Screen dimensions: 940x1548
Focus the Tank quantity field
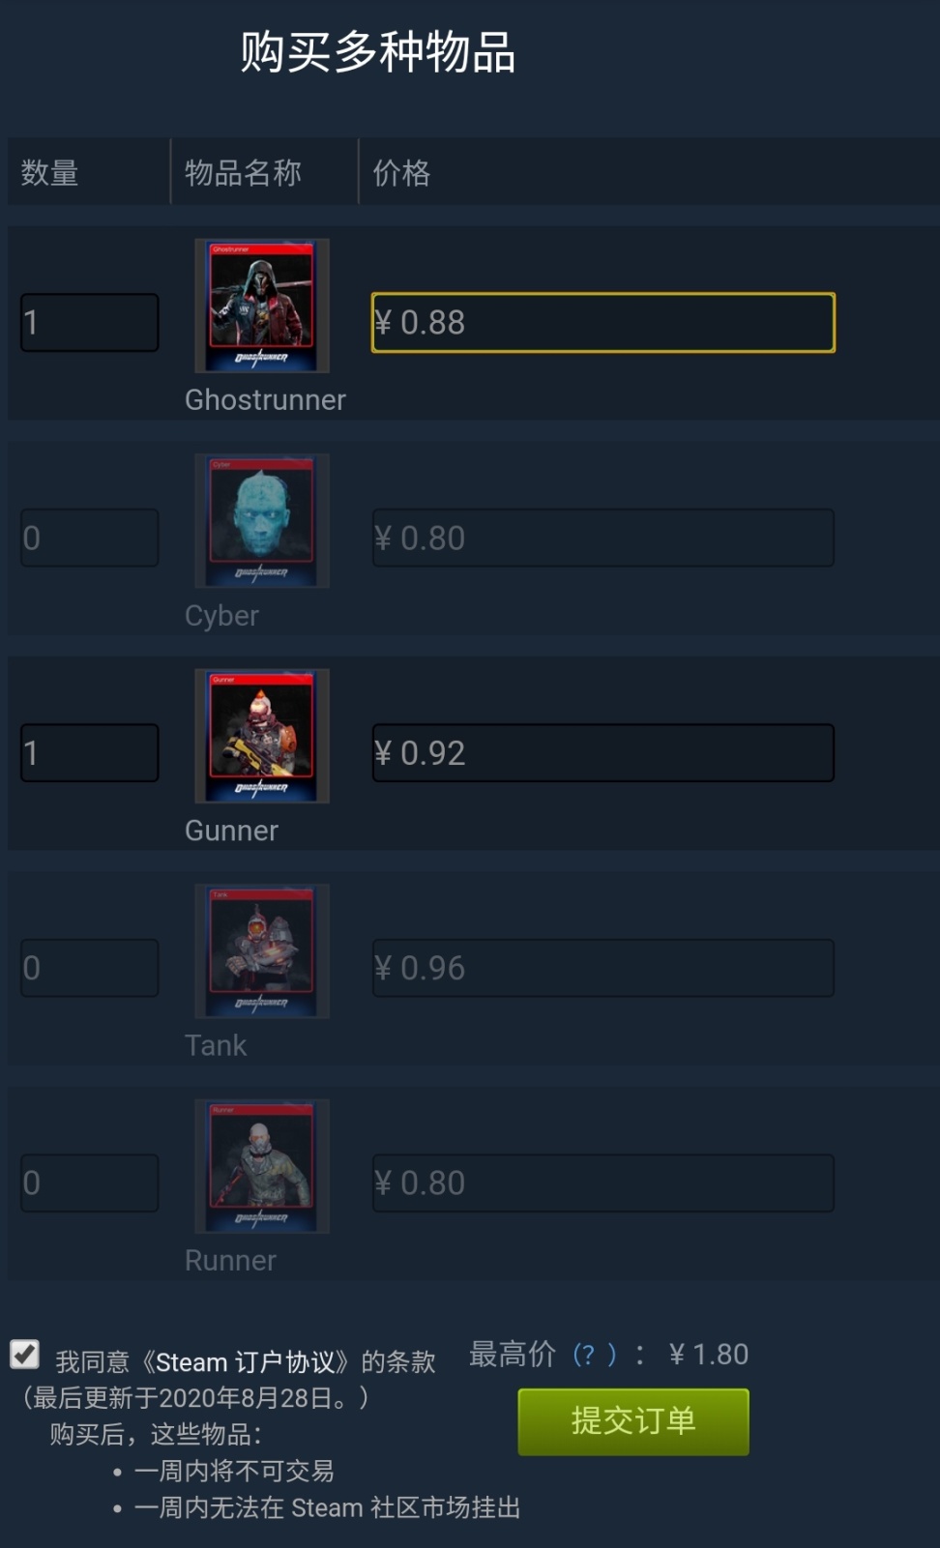[x=90, y=968]
